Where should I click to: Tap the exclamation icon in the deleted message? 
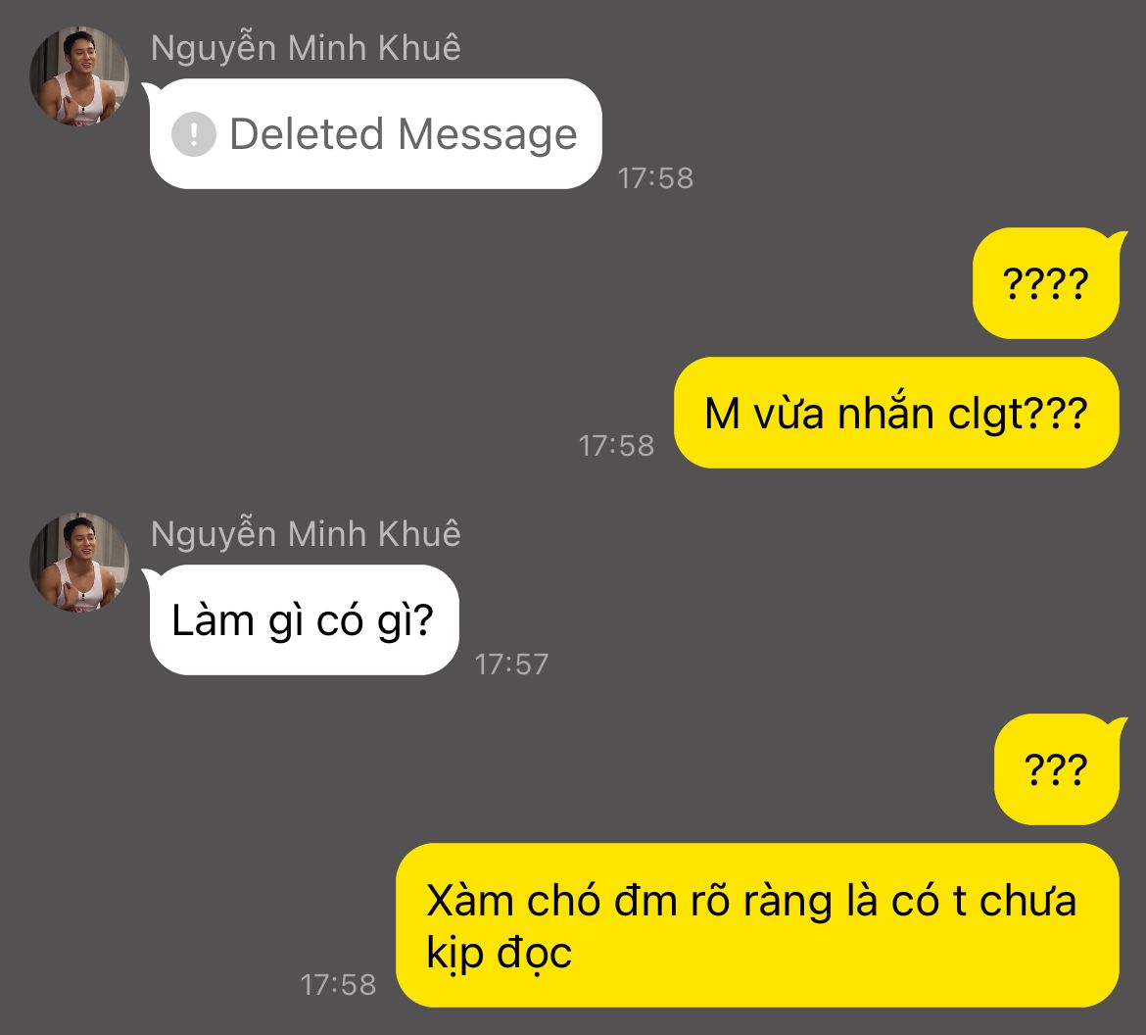(194, 134)
